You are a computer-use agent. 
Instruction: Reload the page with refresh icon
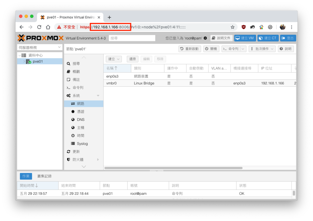click(x=39, y=27)
